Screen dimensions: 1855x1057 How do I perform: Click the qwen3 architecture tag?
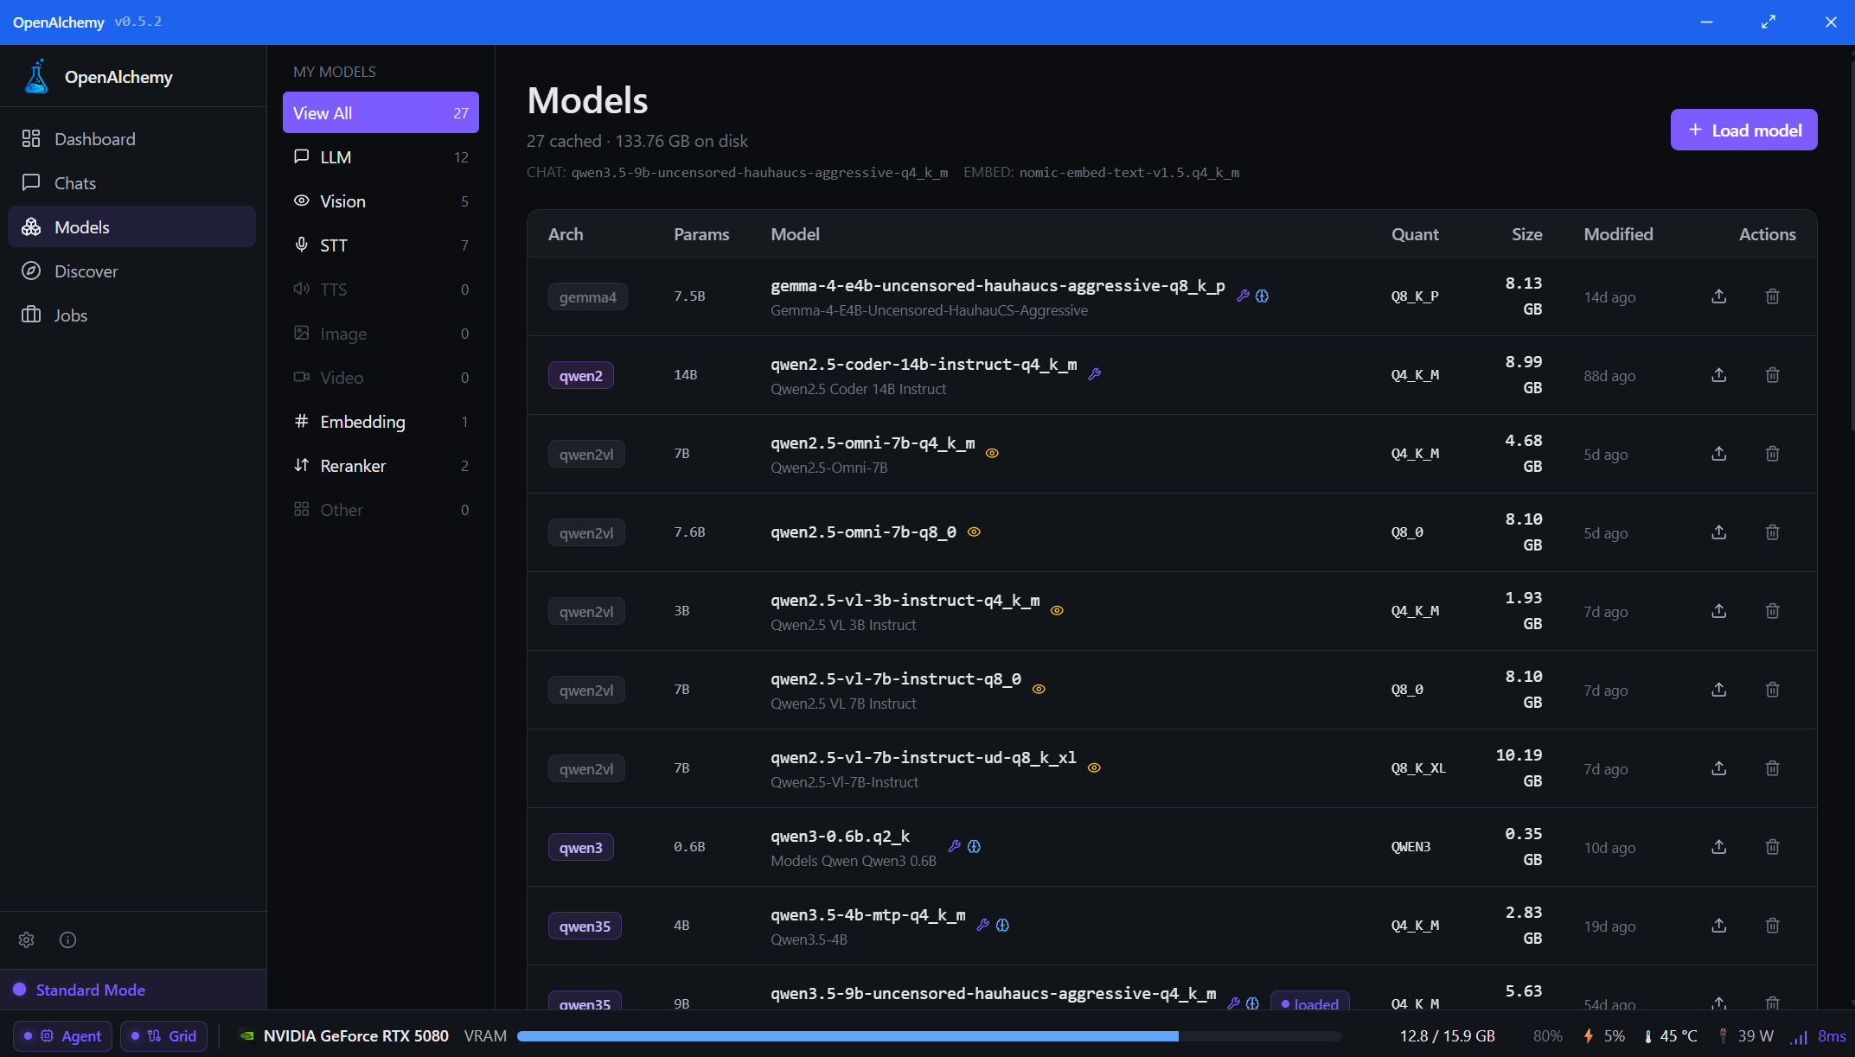581,848
